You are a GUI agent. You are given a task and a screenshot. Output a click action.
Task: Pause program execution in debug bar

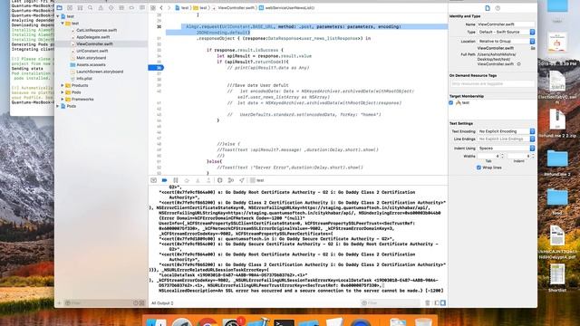(176, 180)
